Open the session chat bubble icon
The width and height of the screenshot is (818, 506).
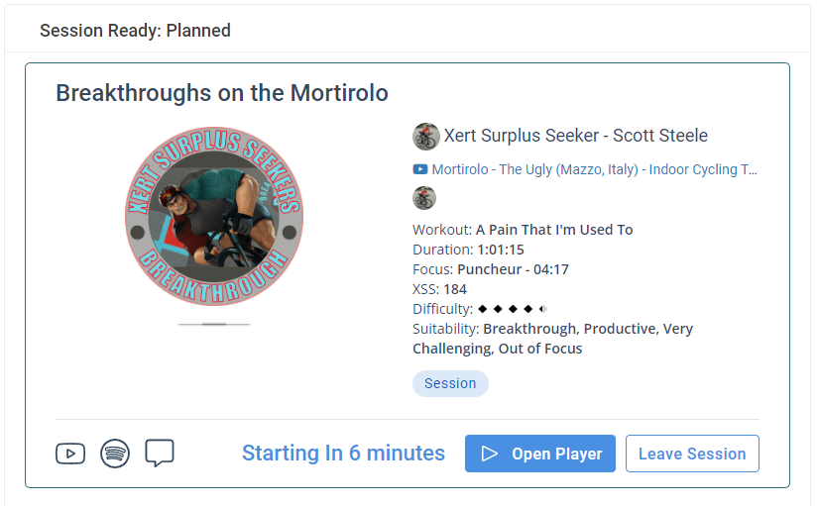pyautogui.click(x=160, y=454)
